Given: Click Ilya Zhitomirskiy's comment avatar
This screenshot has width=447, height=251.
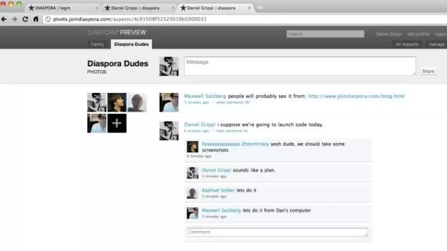Looking at the screenshot, I should click(x=192, y=147).
